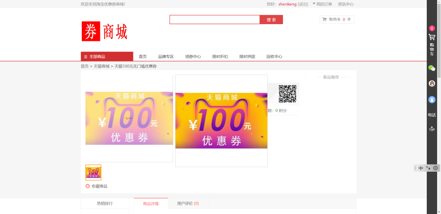Click the 电话 phone entry in sidebar
The height and width of the screenshot is (214, 441).
(432, 115)
